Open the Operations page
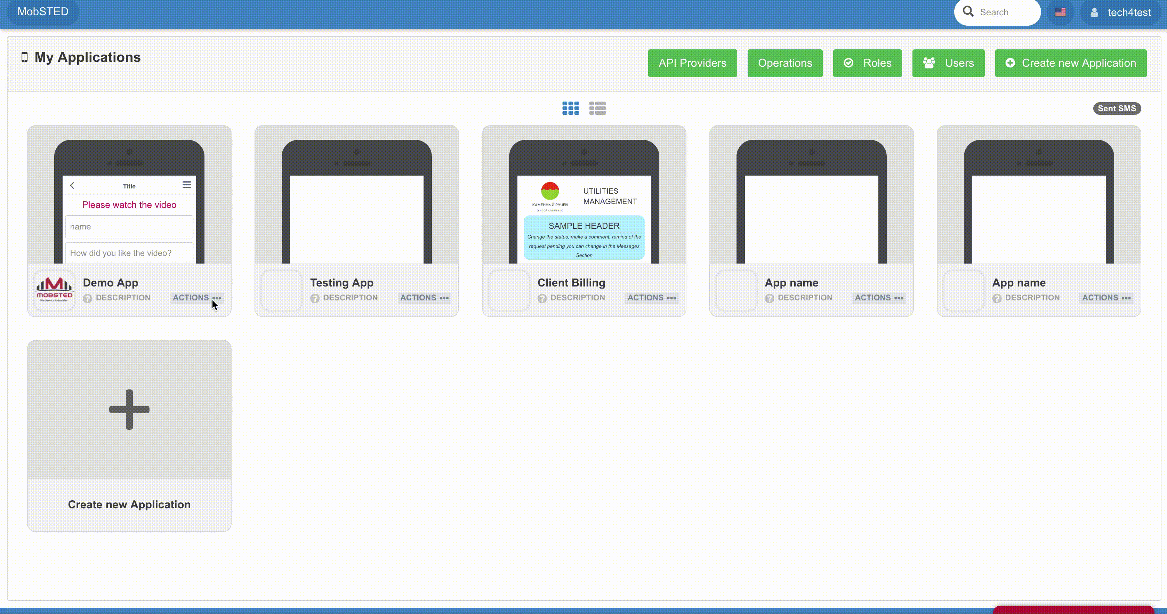The image size is (1167, 614). (784, 63)
